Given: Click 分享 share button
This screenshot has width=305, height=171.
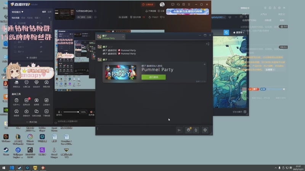Looking at the screenshot, I should [x=161, y=11].
